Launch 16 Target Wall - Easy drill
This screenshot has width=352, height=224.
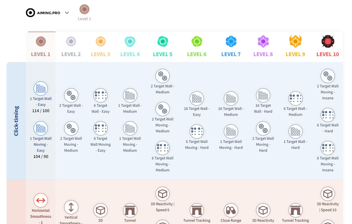click(197, 98)
